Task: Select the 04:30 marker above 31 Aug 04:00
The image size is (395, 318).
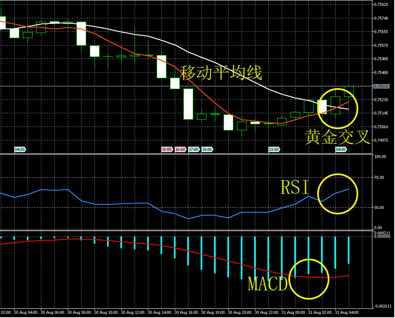Action: (341, 150)
